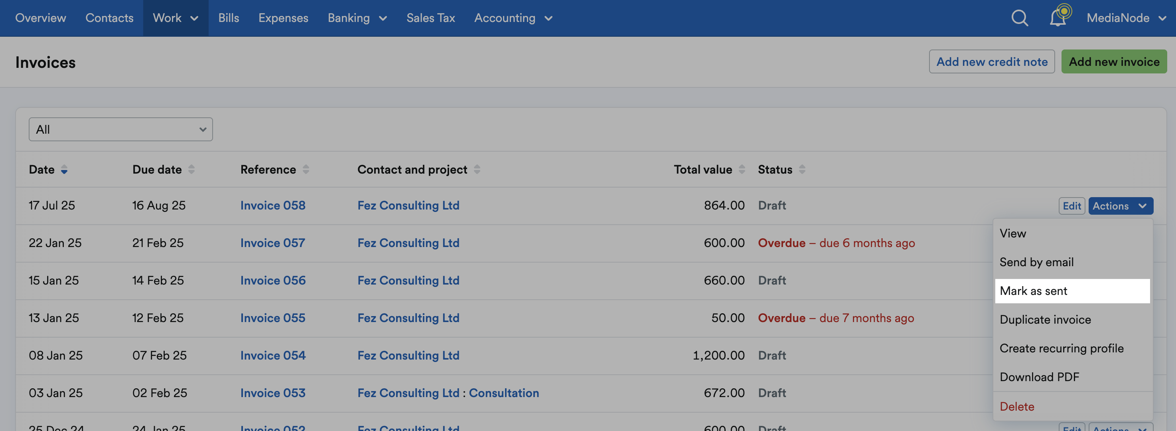Sort by Contact and project arrows
The height and width of the screenshot is (431, 1176).
[x=477, y=170]
